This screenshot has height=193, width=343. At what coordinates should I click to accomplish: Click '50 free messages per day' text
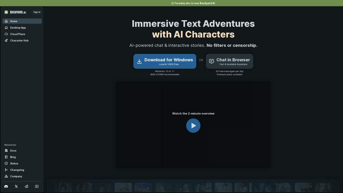pos(229,71)
